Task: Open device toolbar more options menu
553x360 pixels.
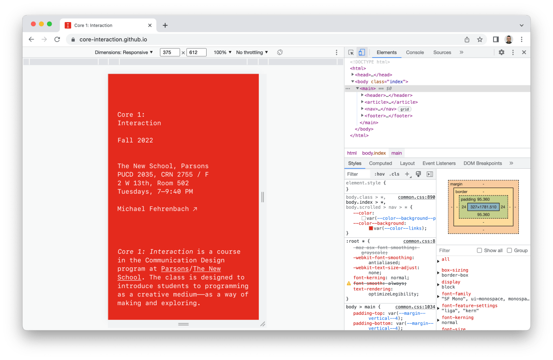Action: (336, 52)
